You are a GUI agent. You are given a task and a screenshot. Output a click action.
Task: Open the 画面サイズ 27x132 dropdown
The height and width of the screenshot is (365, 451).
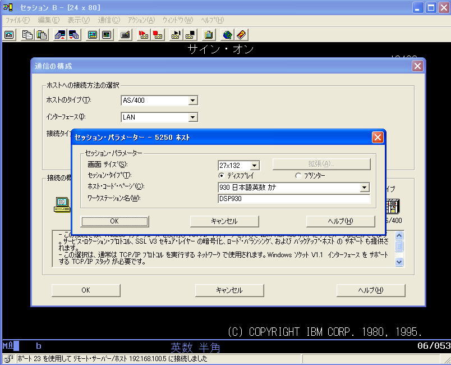click(254, 166)
